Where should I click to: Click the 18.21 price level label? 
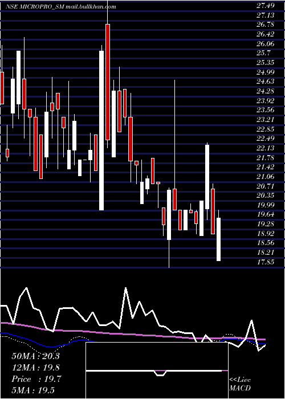pyautogui.click(x=265, y=253)
